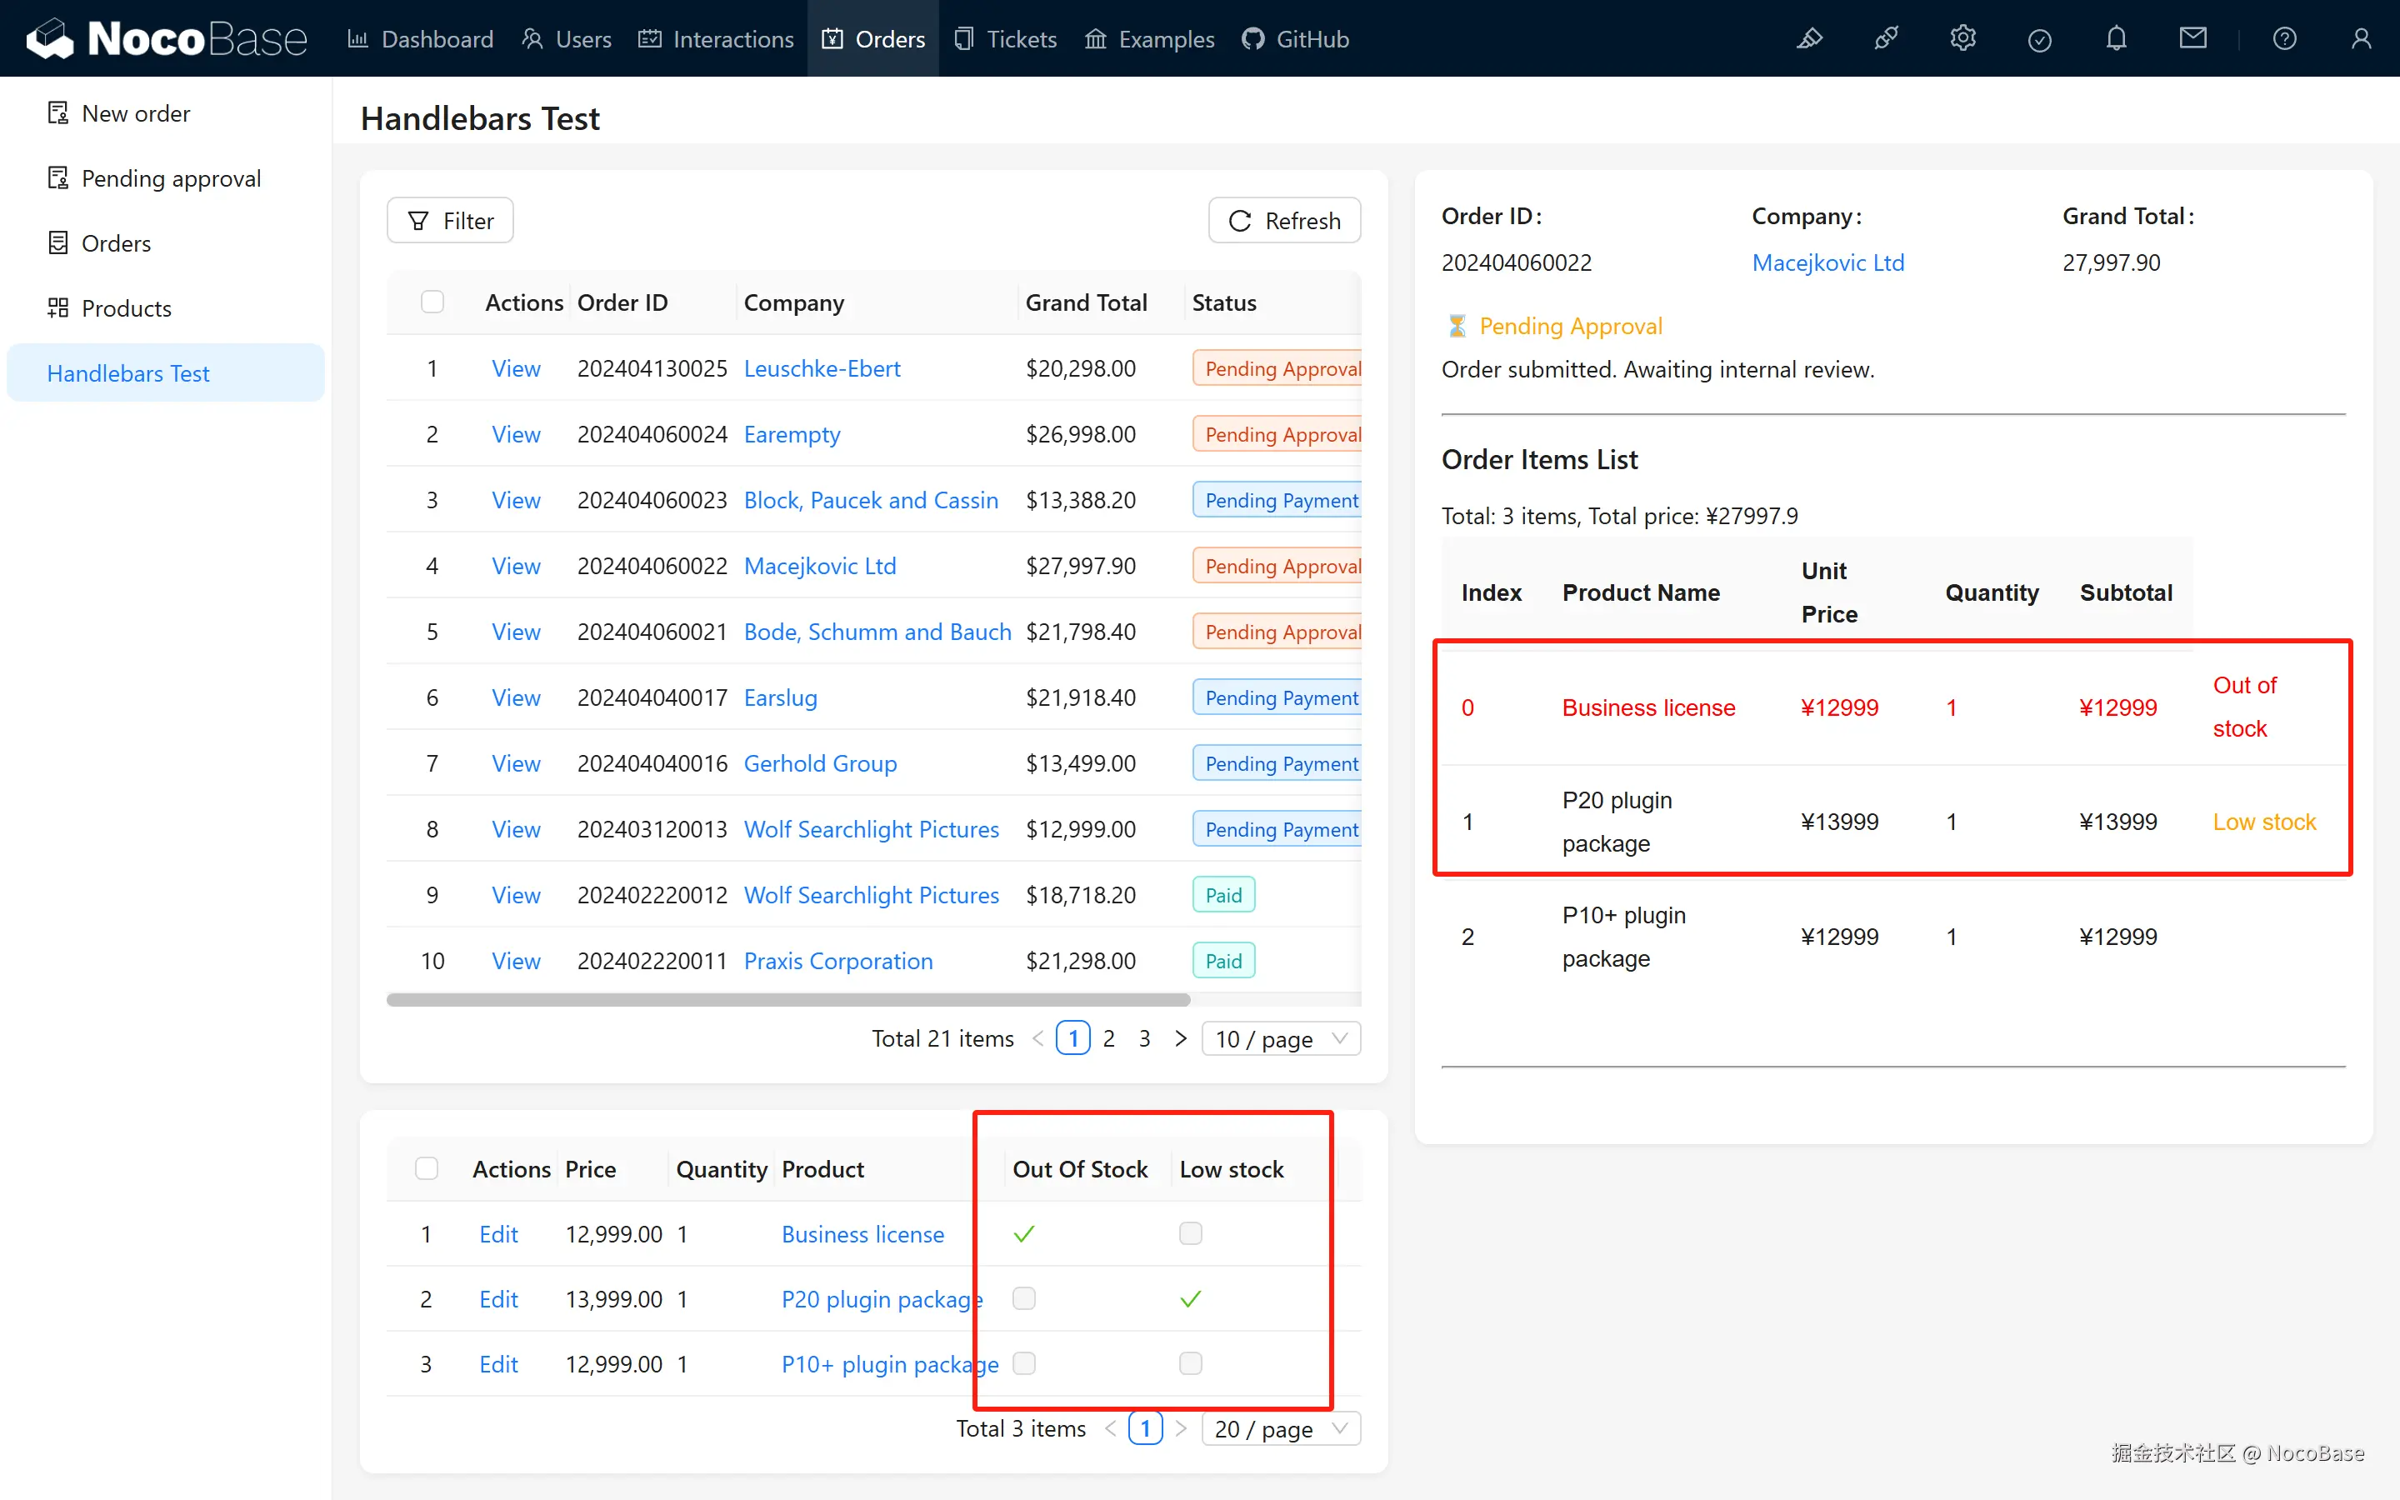Screen dimensions: 2400x1500
Task: Open the 20 / page size dropdown
Action: (x=1280, y=1428)
